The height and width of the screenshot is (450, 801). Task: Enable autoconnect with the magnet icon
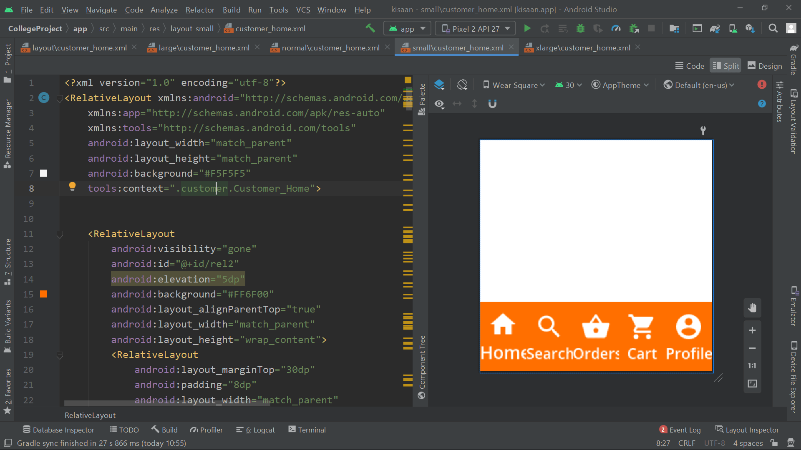click(x=493, y=104)
